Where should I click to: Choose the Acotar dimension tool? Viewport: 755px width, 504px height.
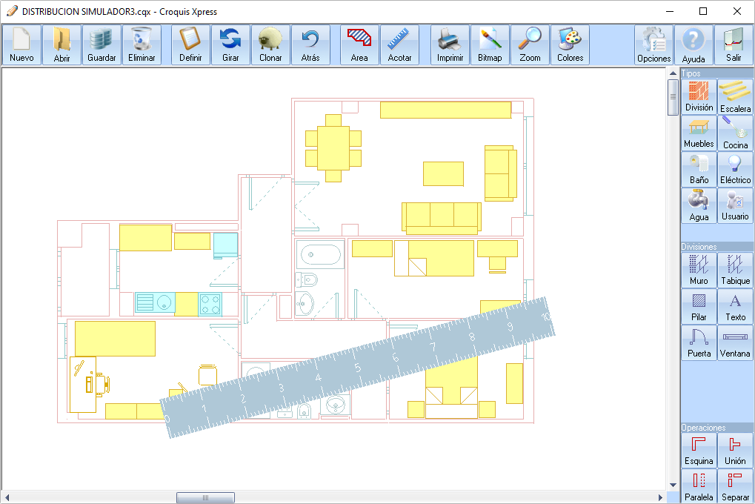point(399,45)
